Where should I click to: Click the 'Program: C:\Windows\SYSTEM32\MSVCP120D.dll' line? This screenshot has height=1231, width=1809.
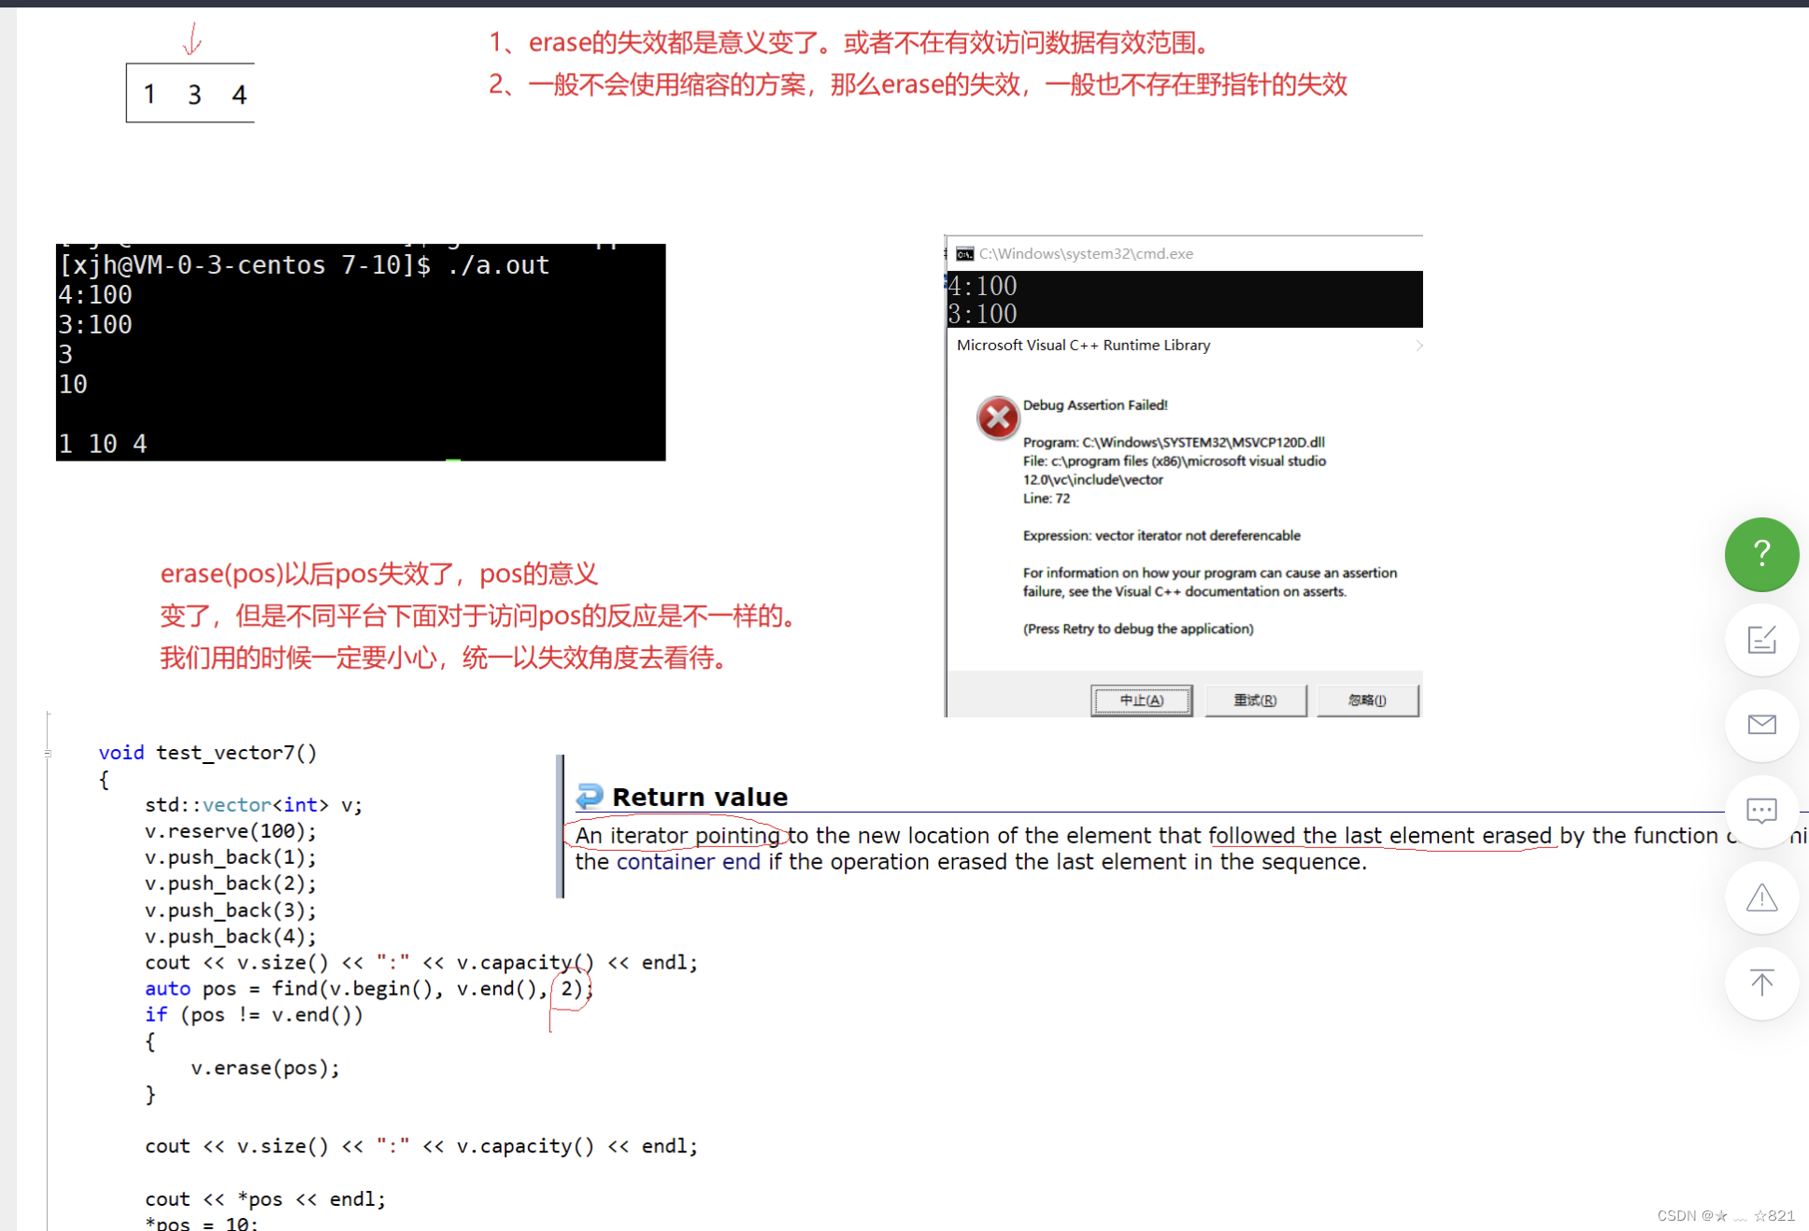pyautogui.click(x=1174, y=442)
